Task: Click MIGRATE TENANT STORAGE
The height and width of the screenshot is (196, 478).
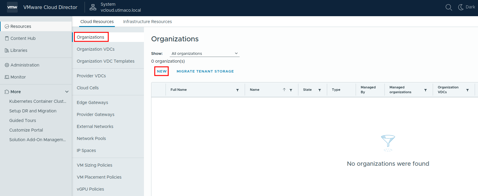Action: [205, 71]
